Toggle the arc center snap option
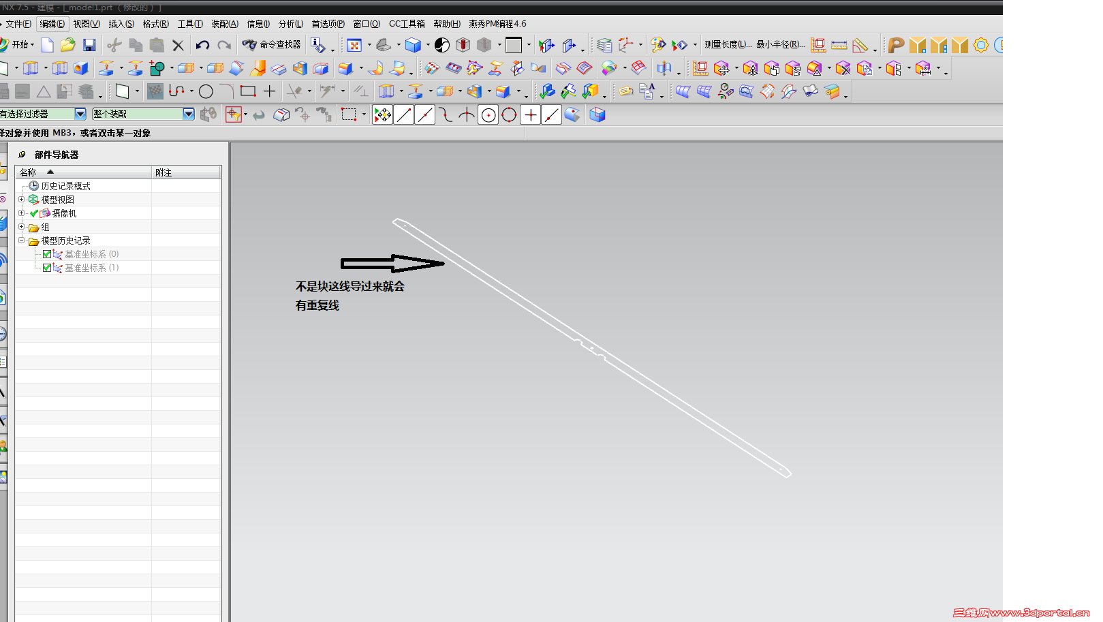Screen dimensions: 1103x622 coord(488,114)
